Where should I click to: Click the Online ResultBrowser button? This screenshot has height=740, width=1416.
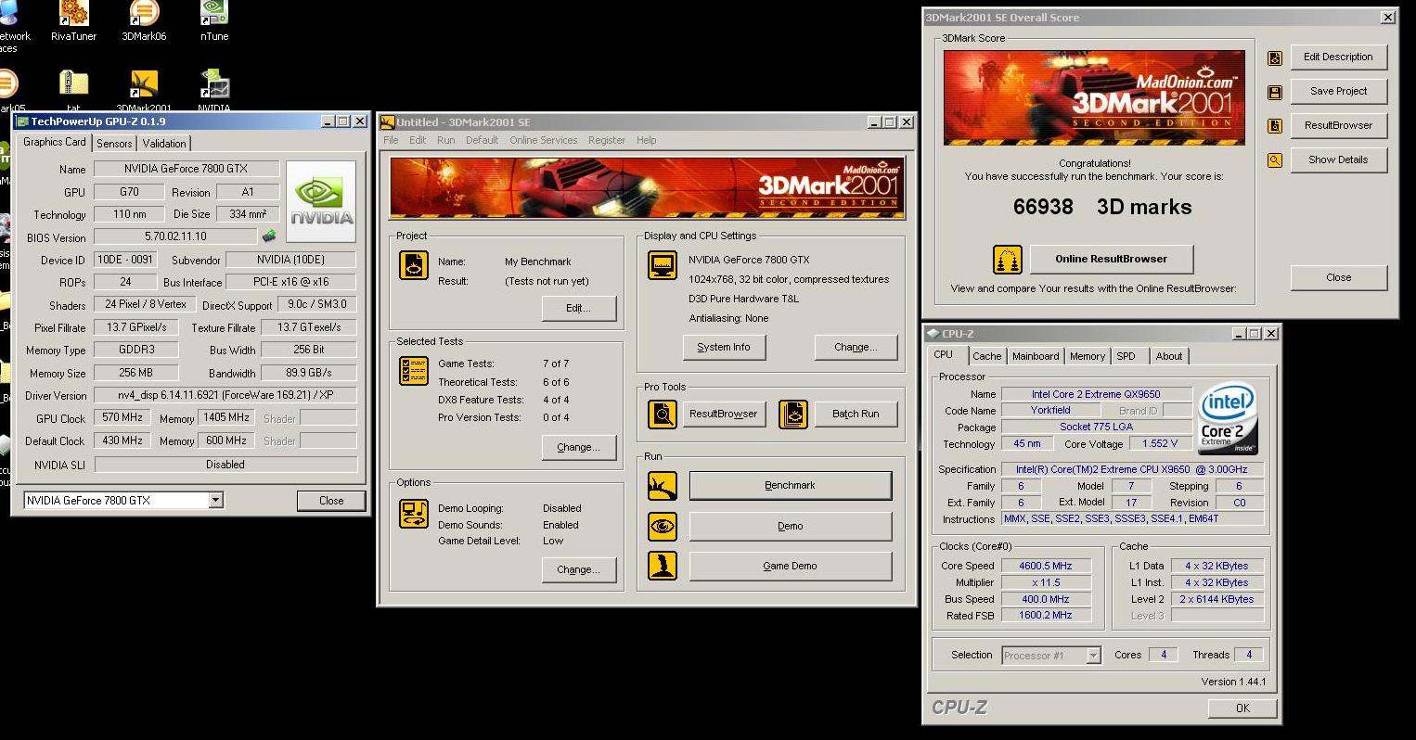click(1111, 259)
